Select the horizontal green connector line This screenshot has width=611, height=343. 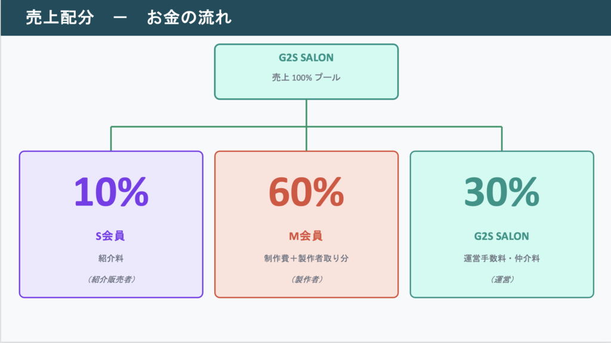pos(209,126)
